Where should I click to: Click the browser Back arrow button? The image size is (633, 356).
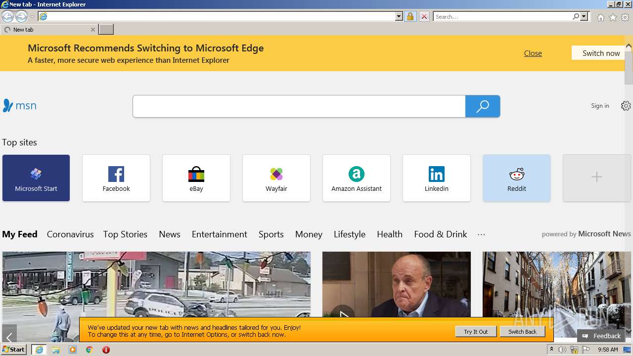click(x=7, y=17)
